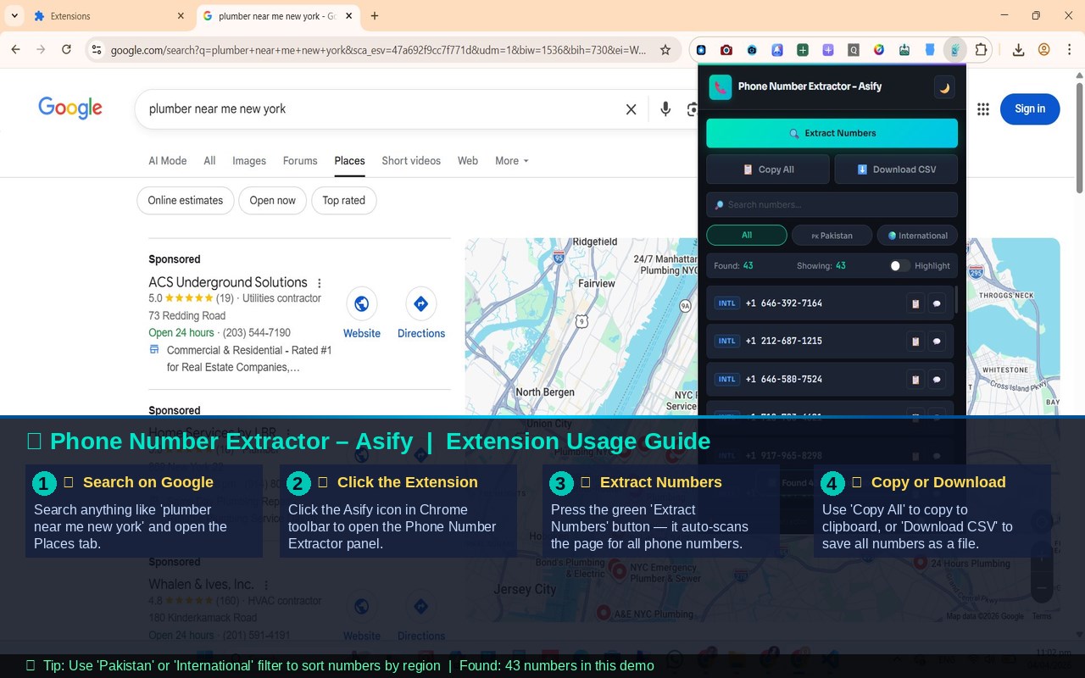Switch to the Web results tab
The height and width of the screenshot is (678, 1085).
coord(468,161)
